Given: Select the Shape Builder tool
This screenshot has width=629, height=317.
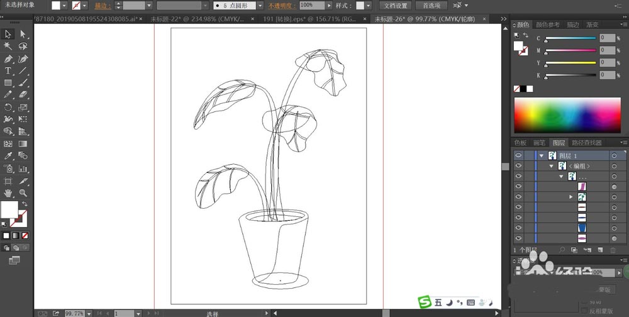Looking at the screenshot, I should pos(8,131).
